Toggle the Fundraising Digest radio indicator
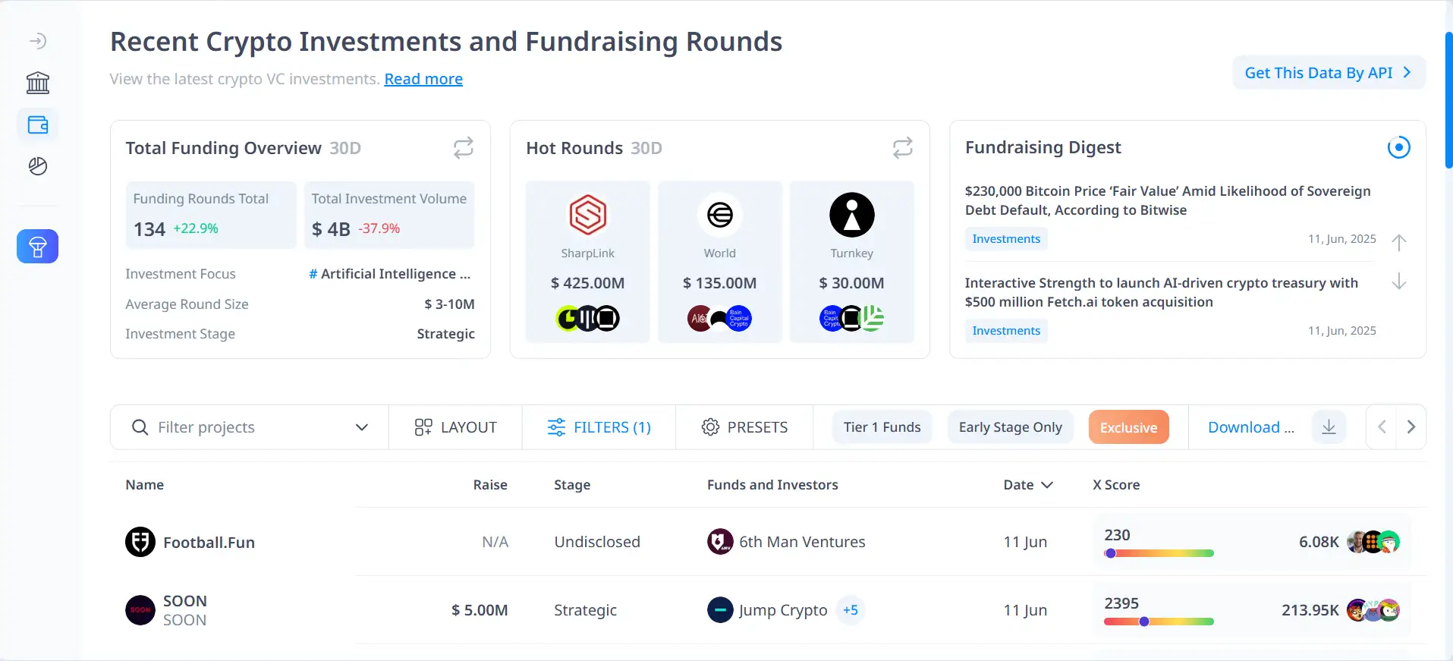1453x661 pixels. click(x=1398, y=147)
